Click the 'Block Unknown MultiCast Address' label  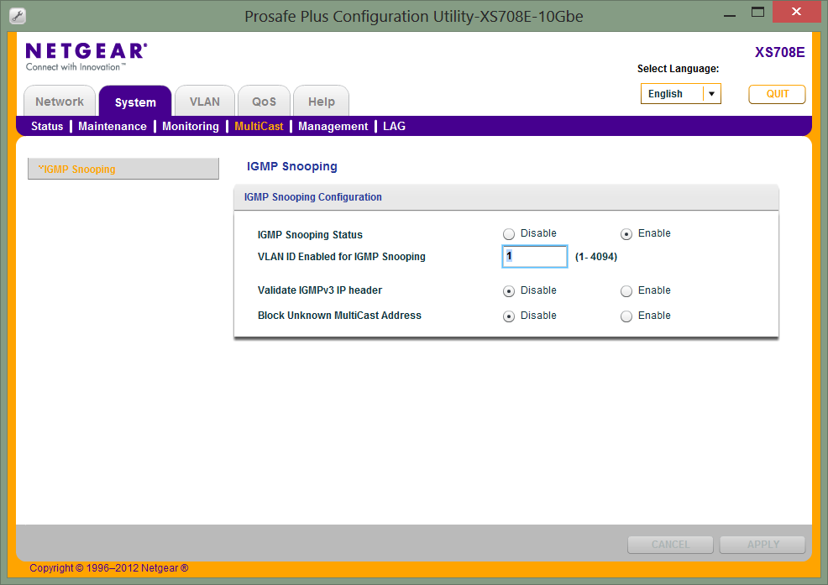coord(339,316)
